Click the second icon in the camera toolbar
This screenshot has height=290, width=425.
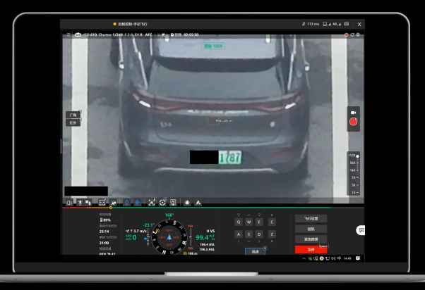coord(80,203)
